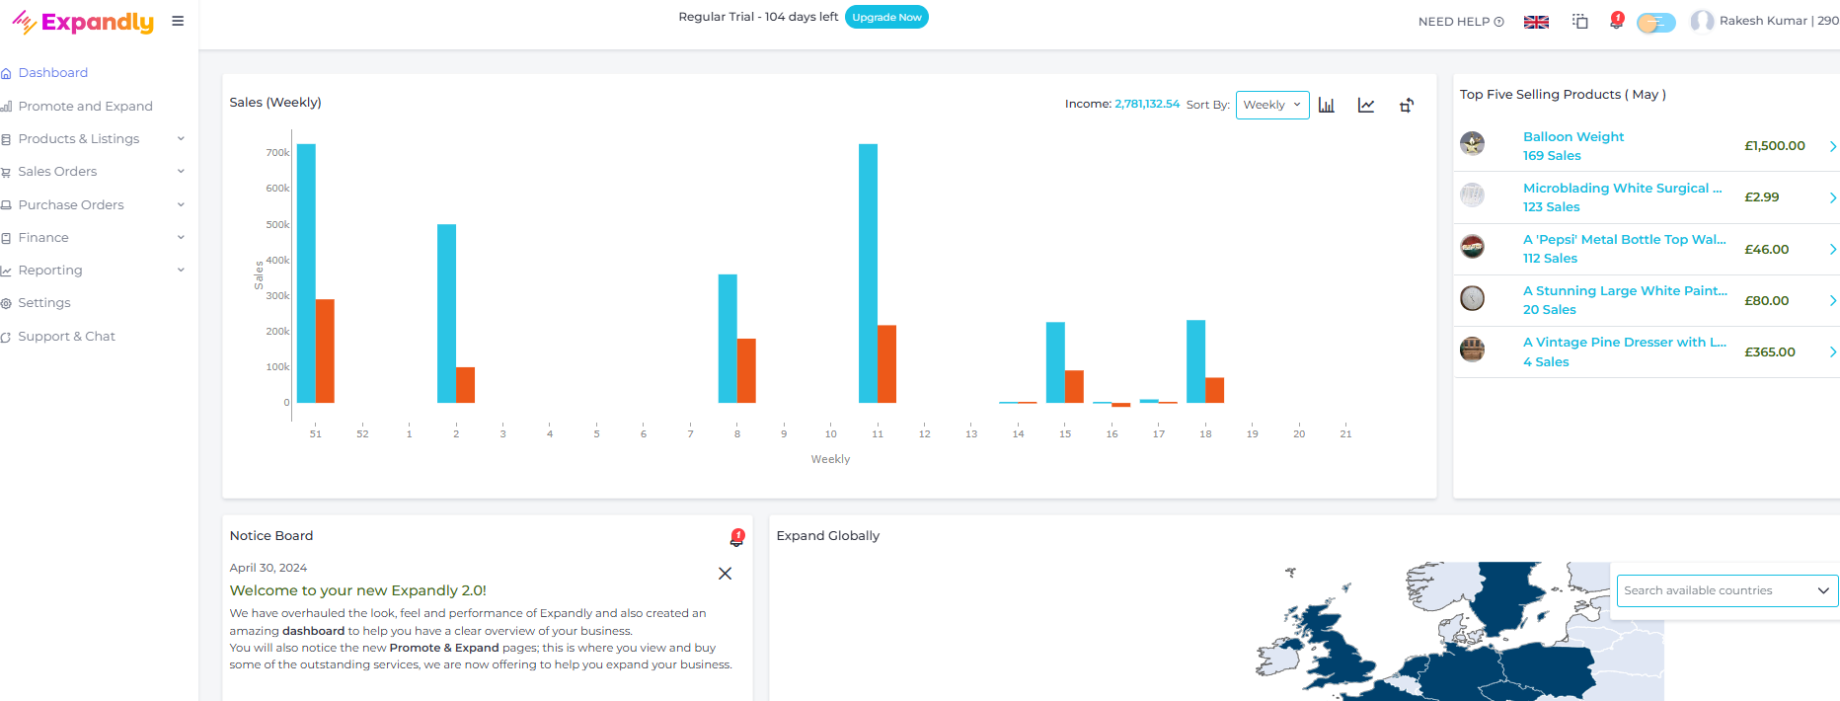The image size is (1840, 701).
Task: Open the top bar notification bell
Action: coord(1616,21)
